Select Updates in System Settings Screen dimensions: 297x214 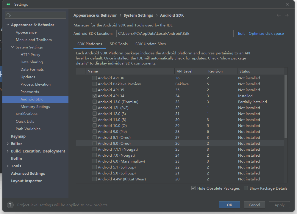pyautogui.click(x=28, y=77)
